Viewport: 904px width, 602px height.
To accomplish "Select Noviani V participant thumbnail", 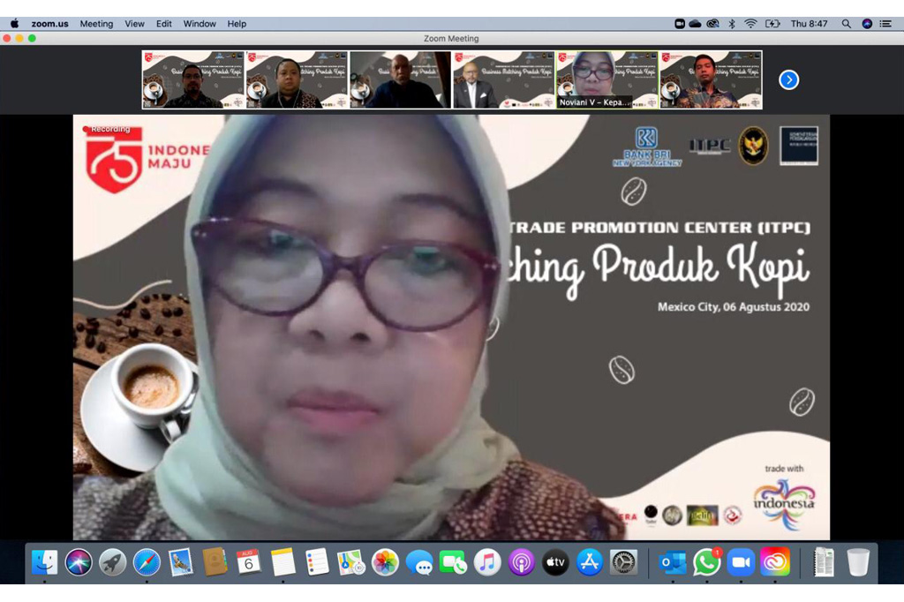I will click(x=607, y=79).
